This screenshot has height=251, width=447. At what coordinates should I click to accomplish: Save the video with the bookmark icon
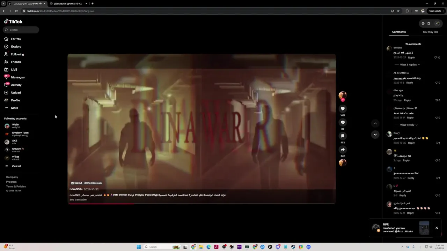coord(343,136)
